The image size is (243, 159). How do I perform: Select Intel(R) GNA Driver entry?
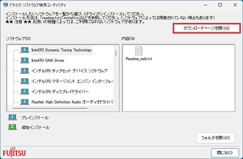pyautogui.click(x=48, y=61)
